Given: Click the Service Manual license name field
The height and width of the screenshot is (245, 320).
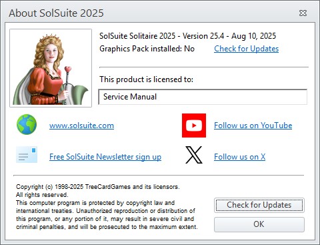Looking at the screenshot, I should pos(203,97).
